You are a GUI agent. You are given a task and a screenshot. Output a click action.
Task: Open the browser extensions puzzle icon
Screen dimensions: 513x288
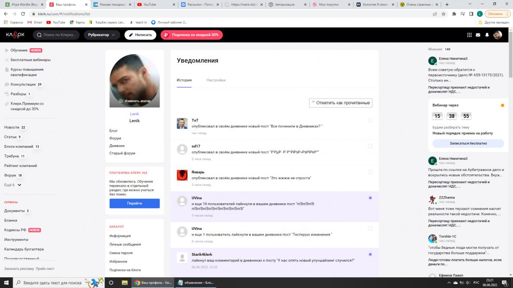coord(454,14)
